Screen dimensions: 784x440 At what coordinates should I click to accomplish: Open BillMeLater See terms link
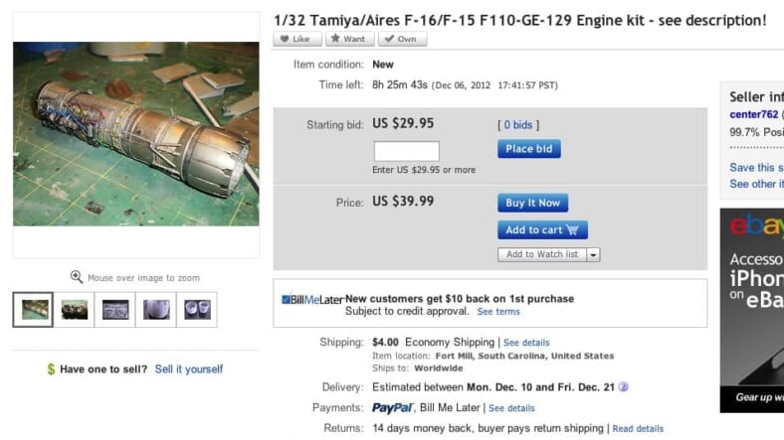point(498,312)
